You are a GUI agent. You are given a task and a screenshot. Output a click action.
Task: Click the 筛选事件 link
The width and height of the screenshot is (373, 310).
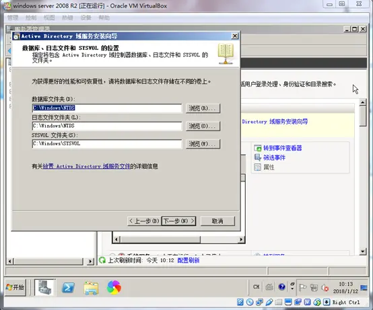pyautogui.click(x=274, y=157)
